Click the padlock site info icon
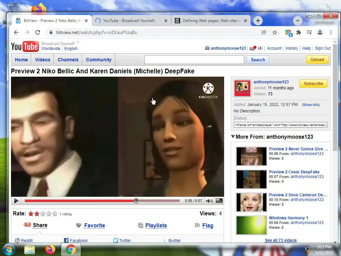This screenshot has height=256, width=341. (51, 32)
